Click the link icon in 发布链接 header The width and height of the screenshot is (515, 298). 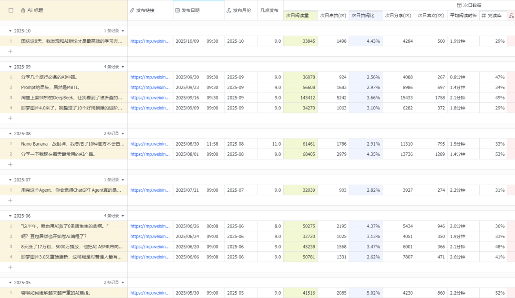tap(132, 10)
